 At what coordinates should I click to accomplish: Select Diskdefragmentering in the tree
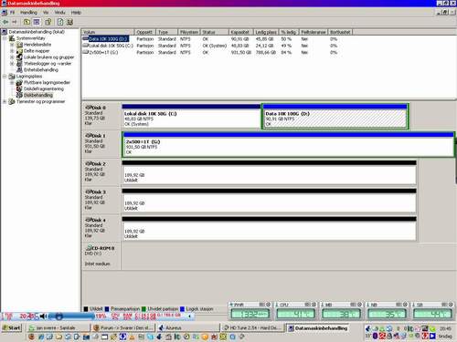pos(44,88)
